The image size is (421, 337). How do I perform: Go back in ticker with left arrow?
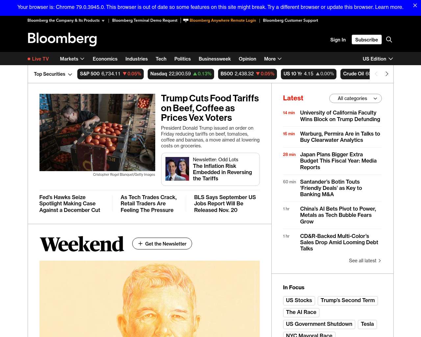point(376,74)
